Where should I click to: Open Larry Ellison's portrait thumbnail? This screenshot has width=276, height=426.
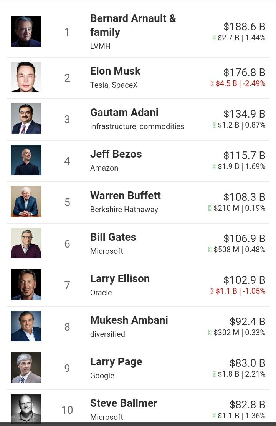(26, 285)
